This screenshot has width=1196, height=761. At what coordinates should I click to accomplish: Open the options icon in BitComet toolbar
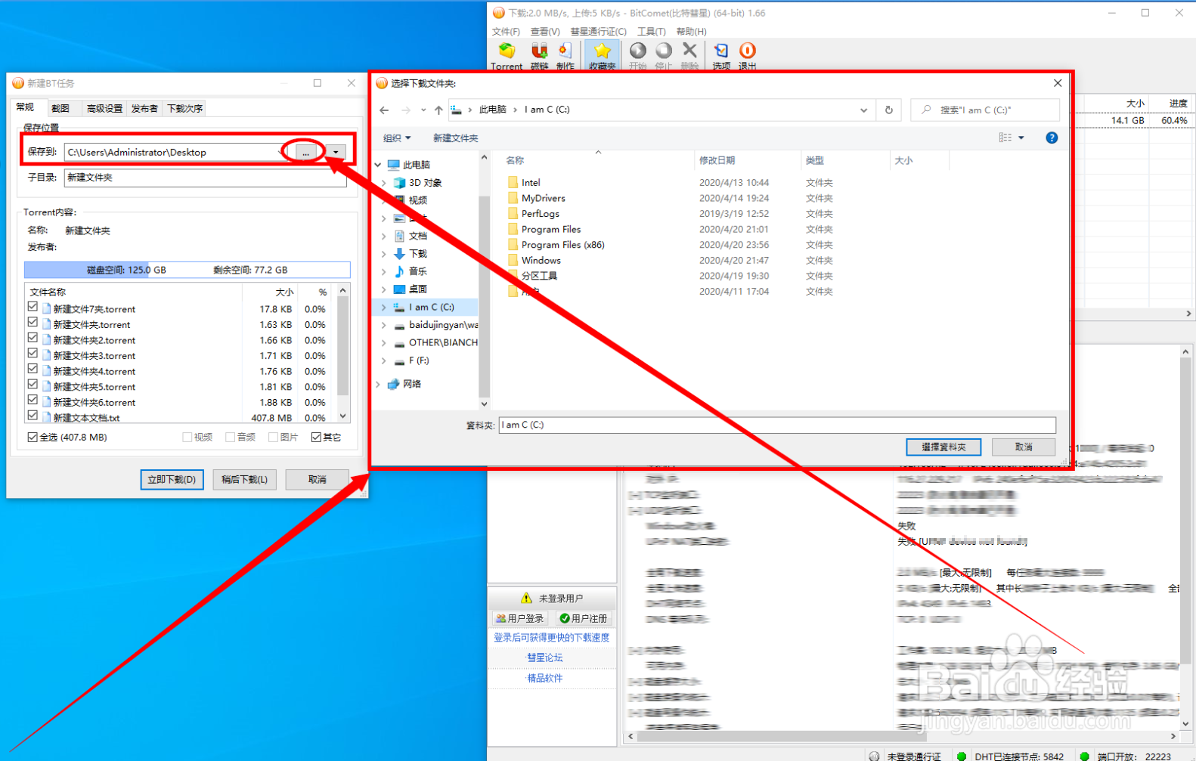click(721, 51)
